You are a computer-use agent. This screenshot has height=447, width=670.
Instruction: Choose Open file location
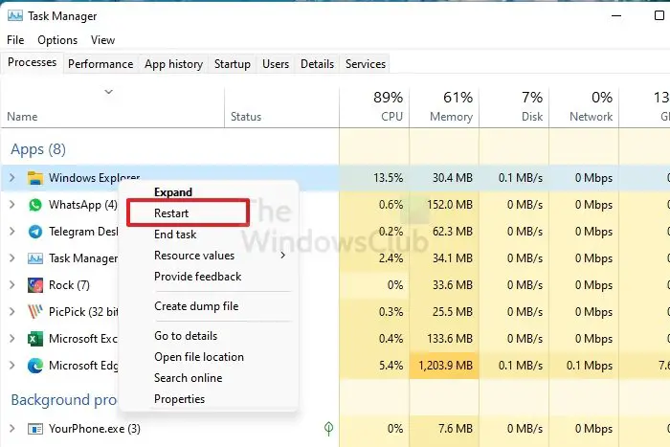pos(199,357)
